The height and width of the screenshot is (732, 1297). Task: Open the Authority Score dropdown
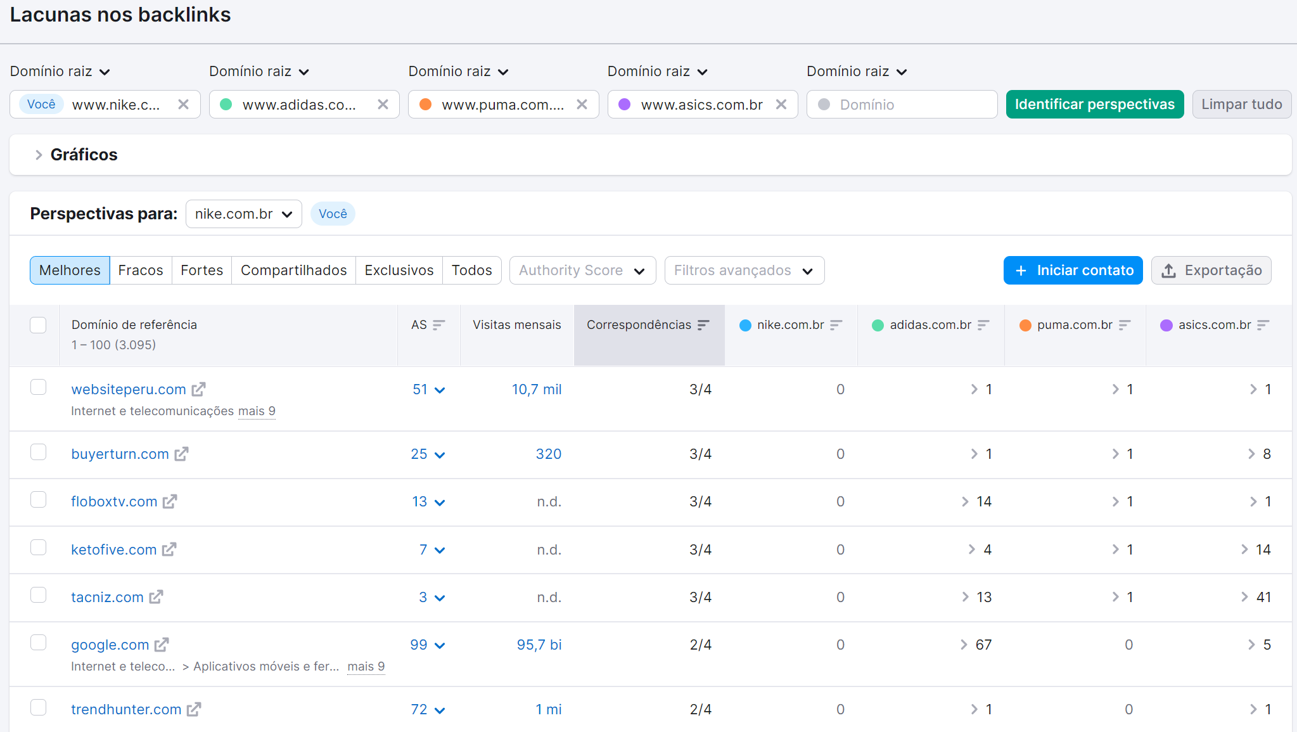(x=582, y=270)
